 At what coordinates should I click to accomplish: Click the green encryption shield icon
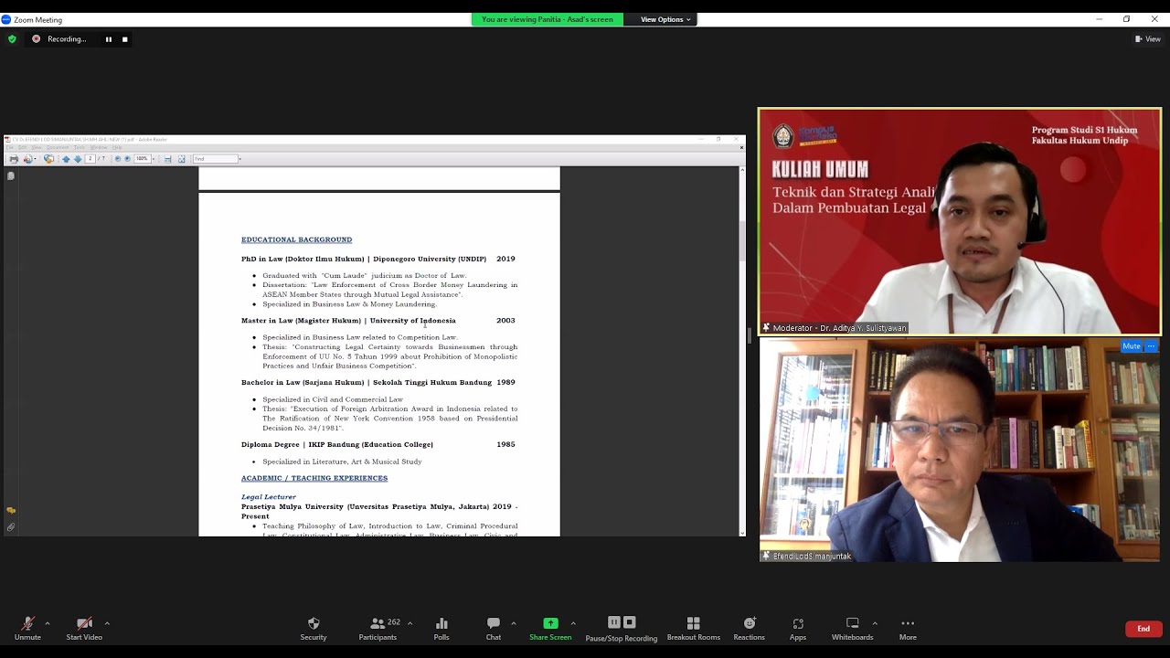point(12,39)
